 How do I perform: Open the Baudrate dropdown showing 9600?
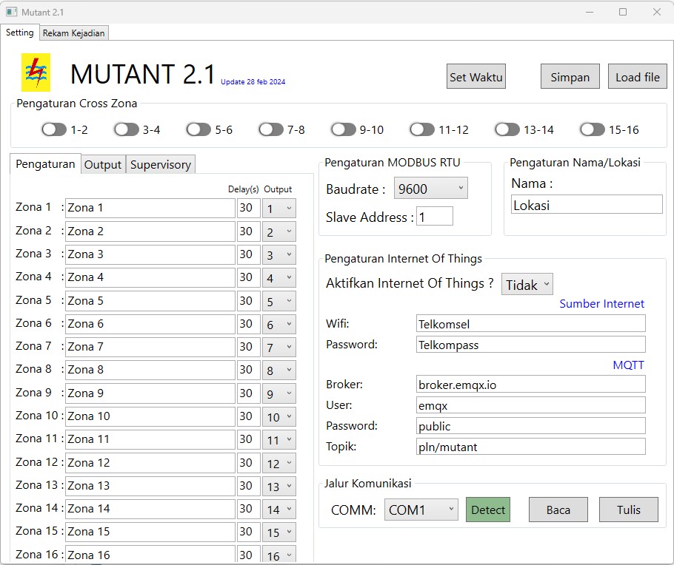(430, 188)
